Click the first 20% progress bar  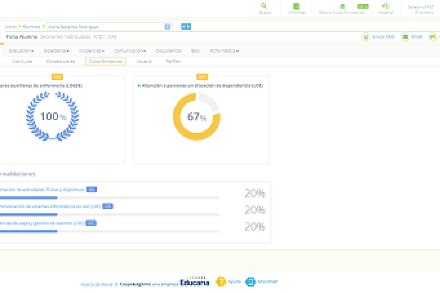pyautogui.click(x=110, y=198)
